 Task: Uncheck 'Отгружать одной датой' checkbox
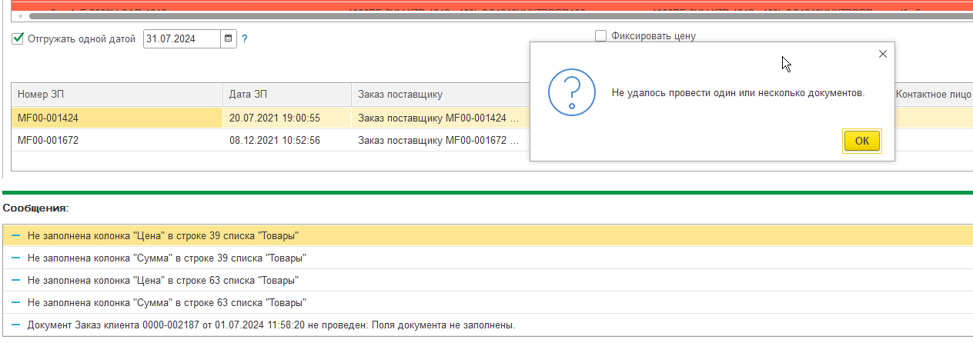coord(18,38)
